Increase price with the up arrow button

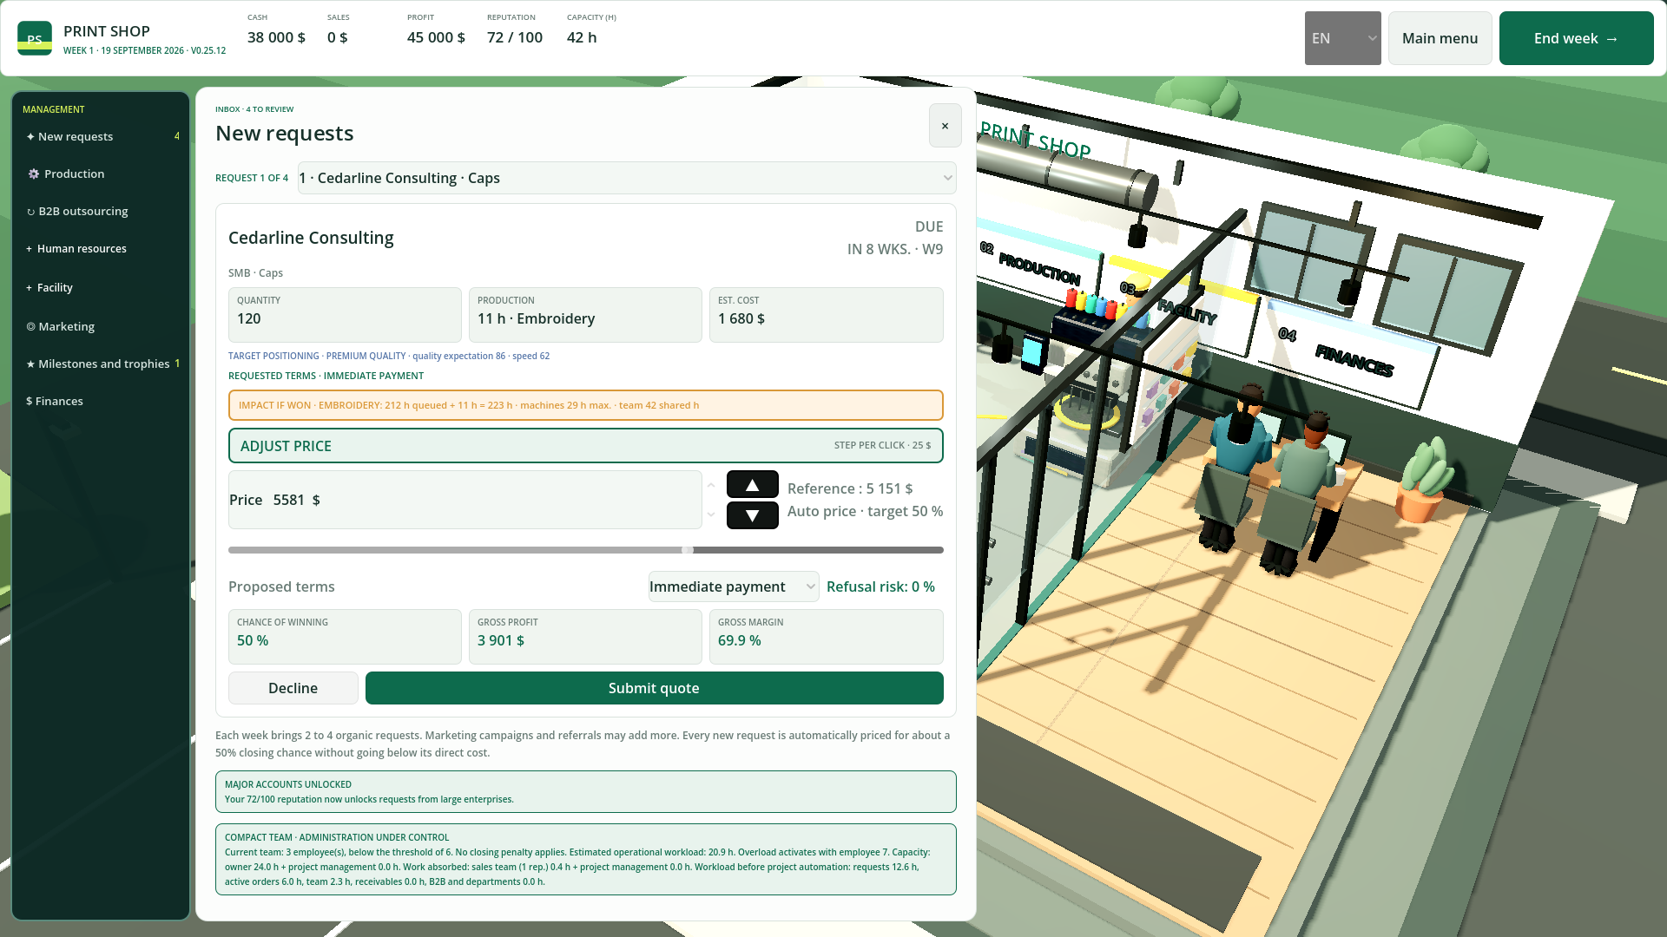tap(752, 485)
